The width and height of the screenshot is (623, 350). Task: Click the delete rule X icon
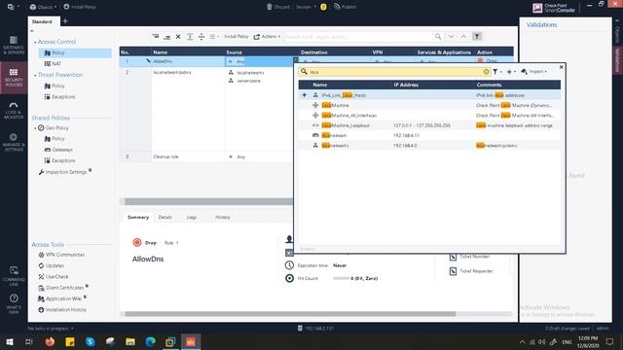(178, 37)
